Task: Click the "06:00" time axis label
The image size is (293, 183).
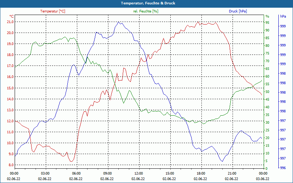Action: 76,173
